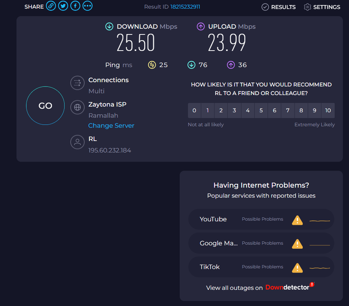Select the Multi connections text

96,91
